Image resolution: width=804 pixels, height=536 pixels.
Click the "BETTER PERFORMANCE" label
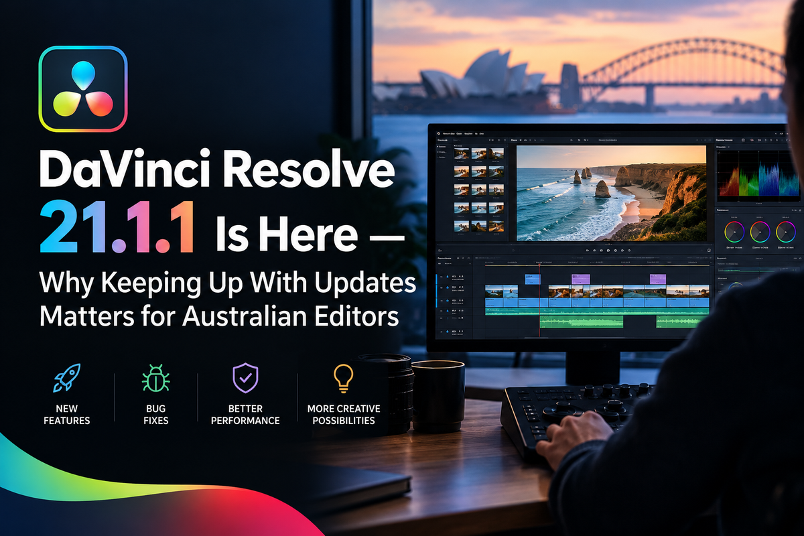[245, 414]
